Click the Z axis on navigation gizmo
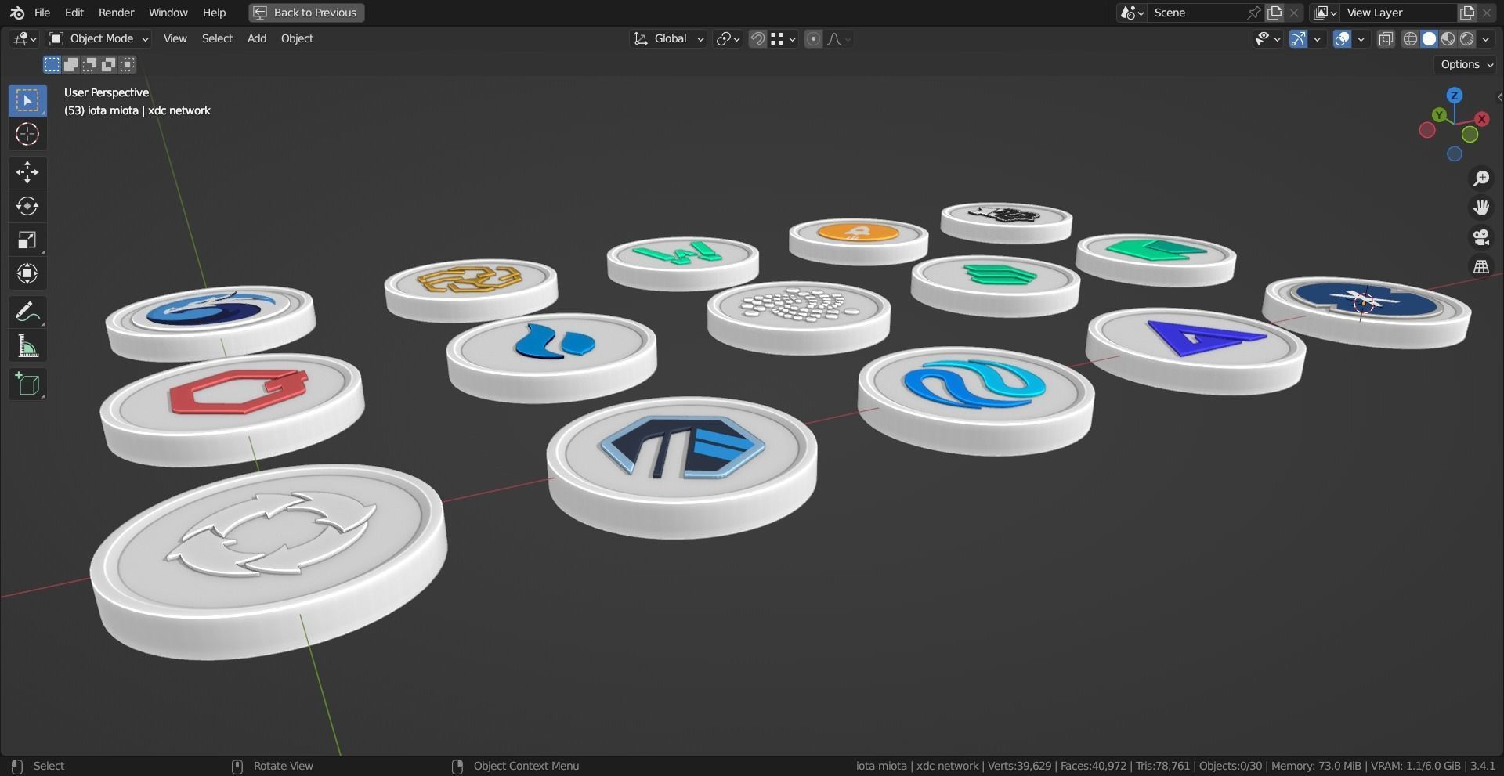This screenshot has height=776, width=1504. pyautogui.click(x=1455, y=96)
